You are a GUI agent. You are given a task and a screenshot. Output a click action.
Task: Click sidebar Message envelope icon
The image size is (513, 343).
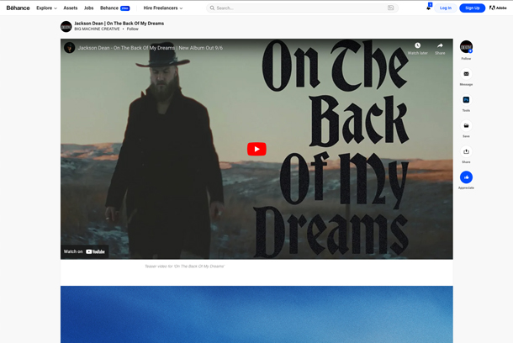point(466,74)
